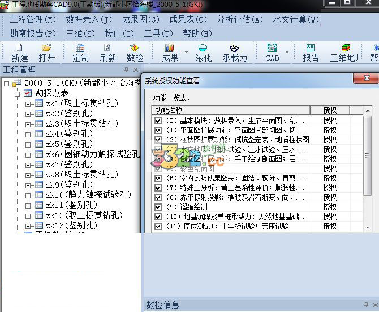The width and height of the screenshot is (379, 312).
Task: Click the zk6 table icon in tree
Action: pyautogui.click(x=39, y=154)
